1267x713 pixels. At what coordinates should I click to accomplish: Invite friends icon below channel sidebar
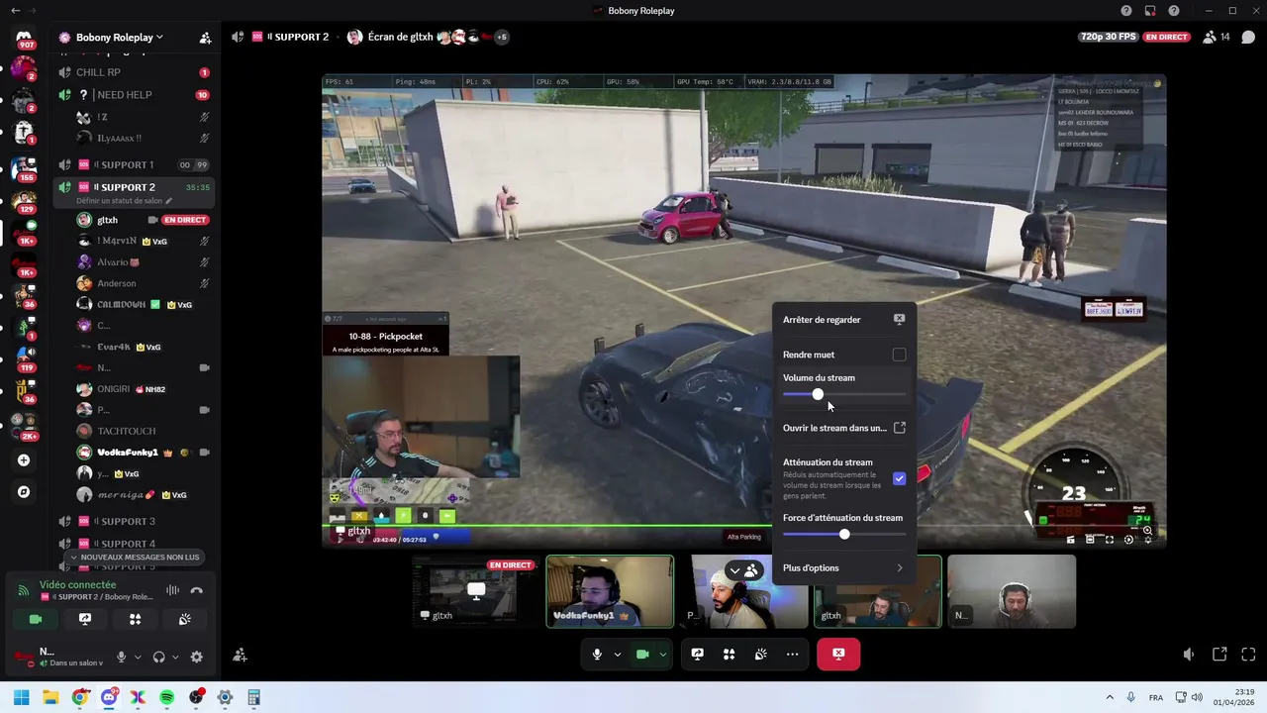(240, 655)
